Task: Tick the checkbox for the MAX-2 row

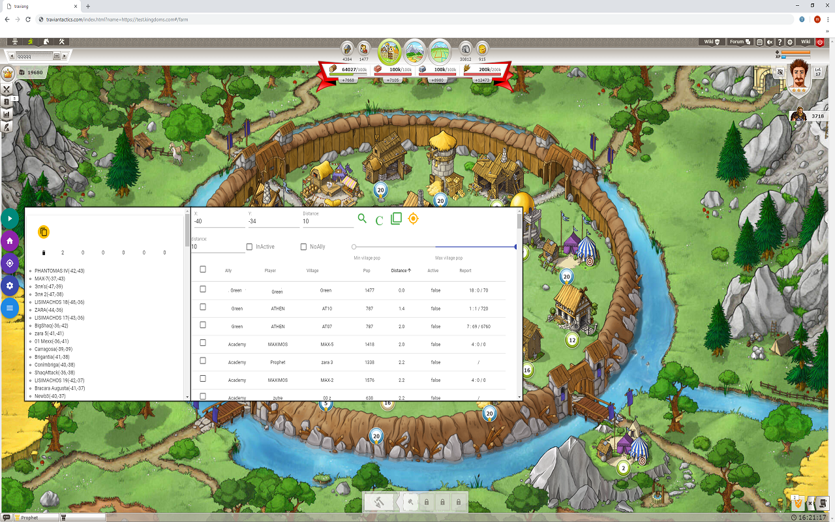Action: [203, 378]
